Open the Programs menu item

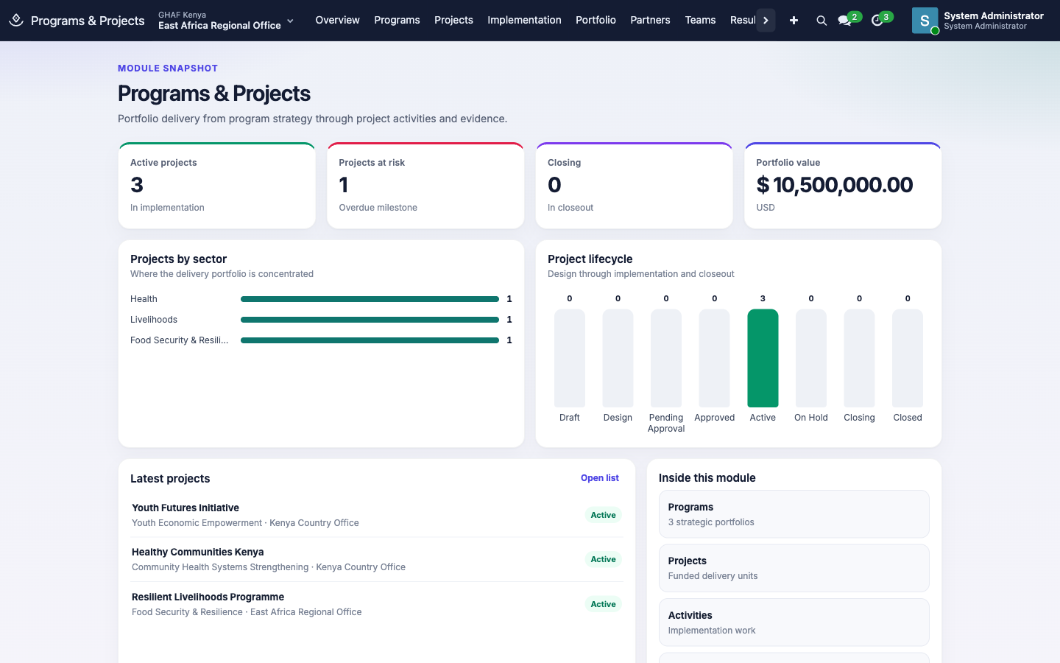pos(397,20)
